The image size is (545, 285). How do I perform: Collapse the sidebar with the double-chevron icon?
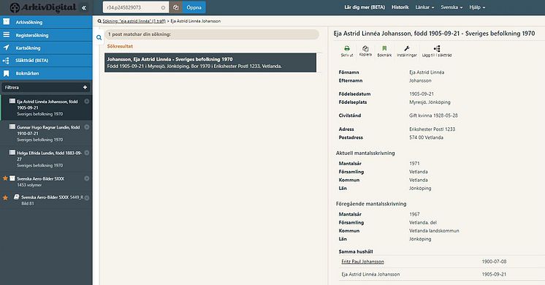tap(84, 7)
